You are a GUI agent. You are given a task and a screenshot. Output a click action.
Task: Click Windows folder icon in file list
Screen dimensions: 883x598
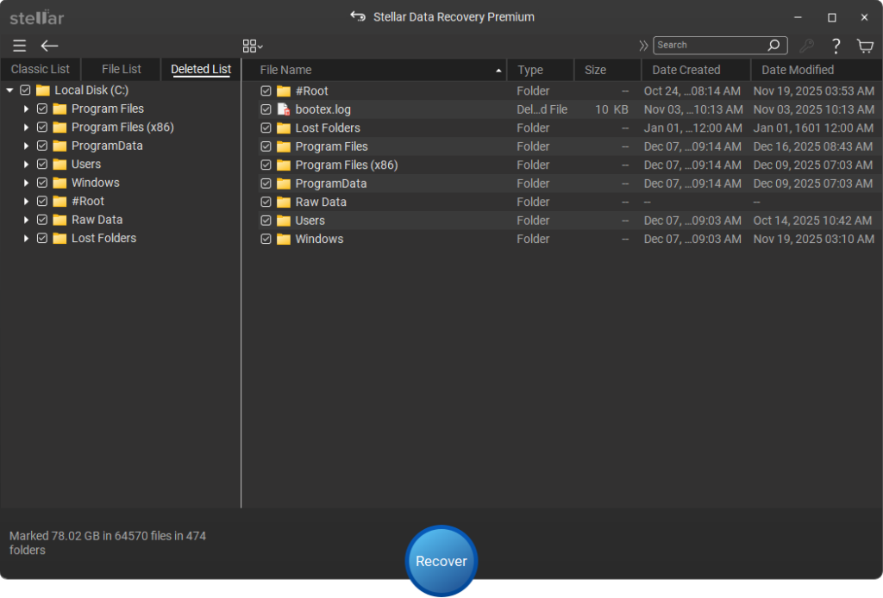[284, 239]
